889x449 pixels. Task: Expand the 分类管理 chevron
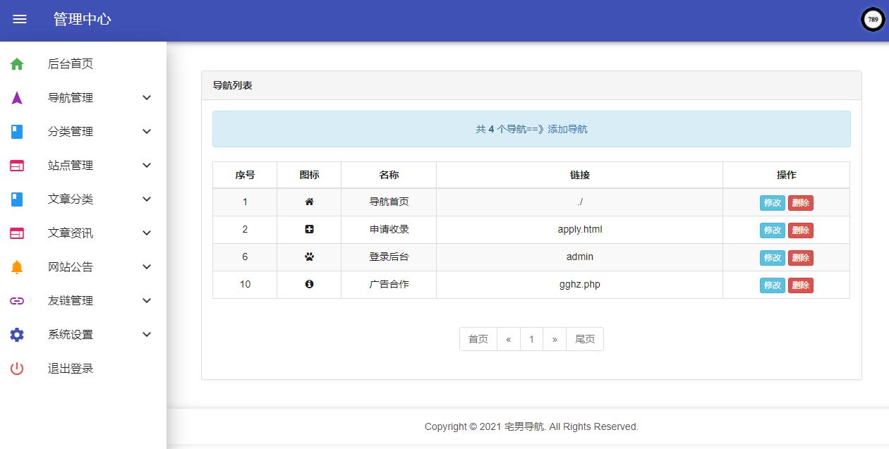point(147,132)
